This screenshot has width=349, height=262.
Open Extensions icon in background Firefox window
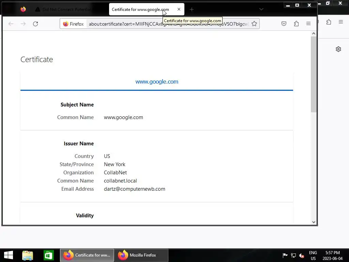(x=329, y=22)
